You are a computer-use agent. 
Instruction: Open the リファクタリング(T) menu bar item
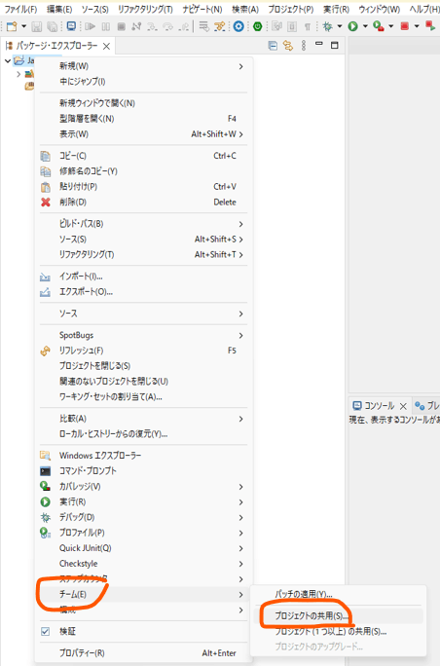145,9
